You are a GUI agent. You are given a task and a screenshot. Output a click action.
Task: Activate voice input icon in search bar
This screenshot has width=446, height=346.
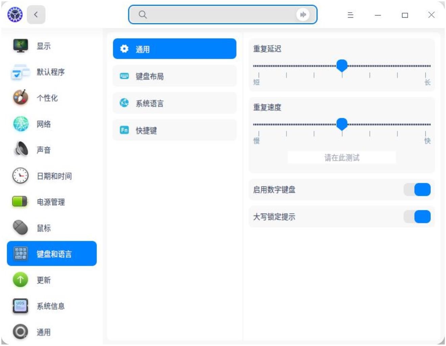303,15
